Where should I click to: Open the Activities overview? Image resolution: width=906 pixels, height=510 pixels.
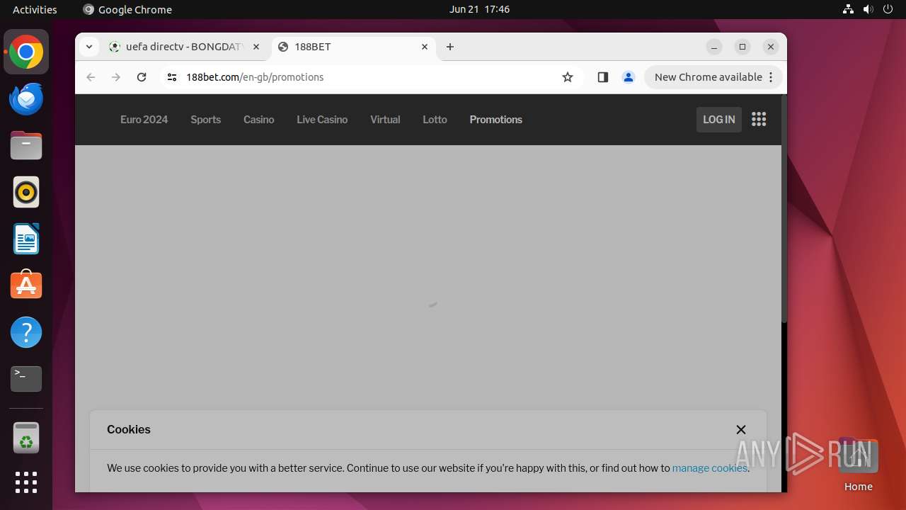tap(35, 9)
